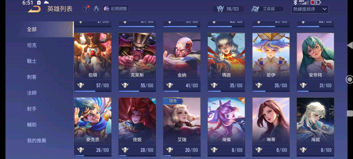This screenshot has height=159, width=353.
Task: Tap the golden back arrow icon
Action: pyautogui.click(x=34, y=9)
